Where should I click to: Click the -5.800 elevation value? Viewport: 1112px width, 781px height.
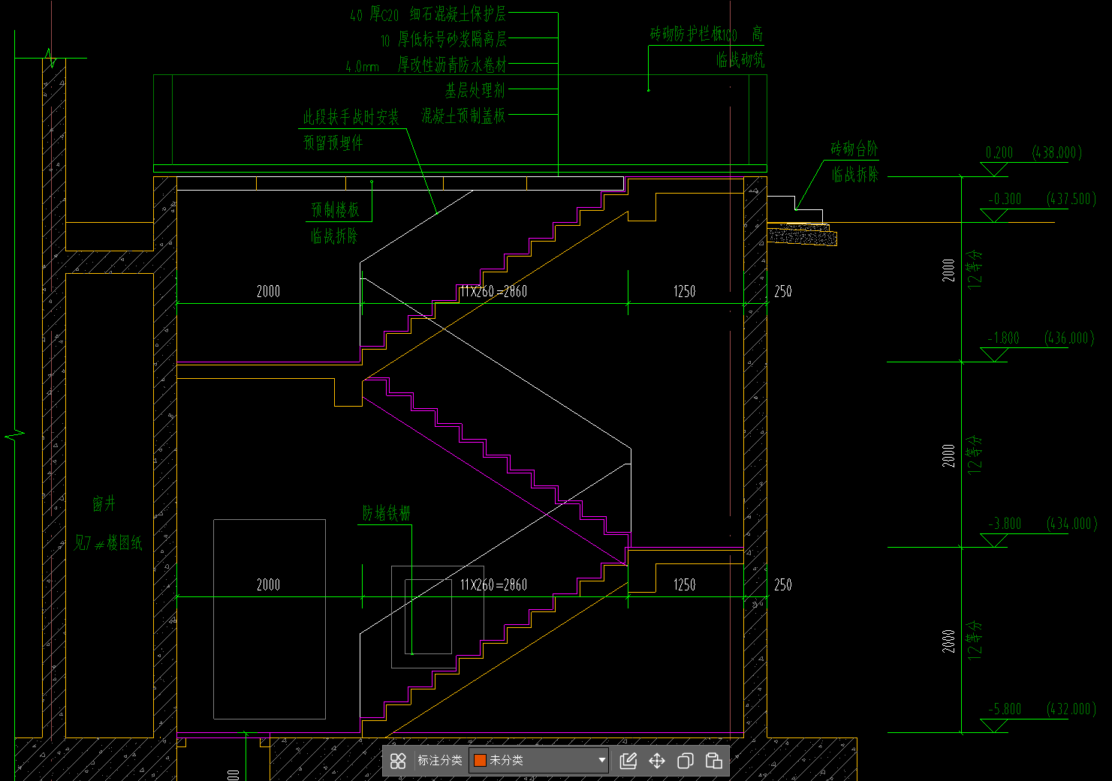[x=1005, y=709]
